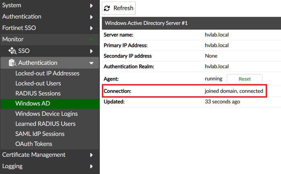Collapse the Authentication submenu under Monitor

[92, 63]
